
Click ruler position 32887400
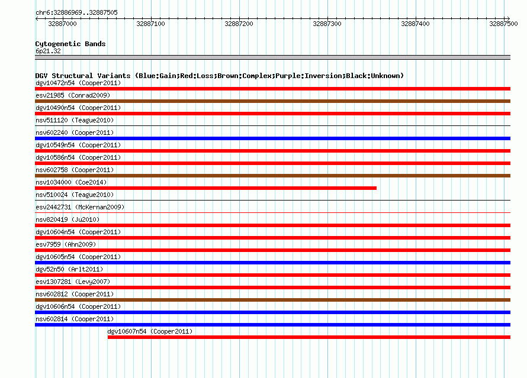pos(416,24)
